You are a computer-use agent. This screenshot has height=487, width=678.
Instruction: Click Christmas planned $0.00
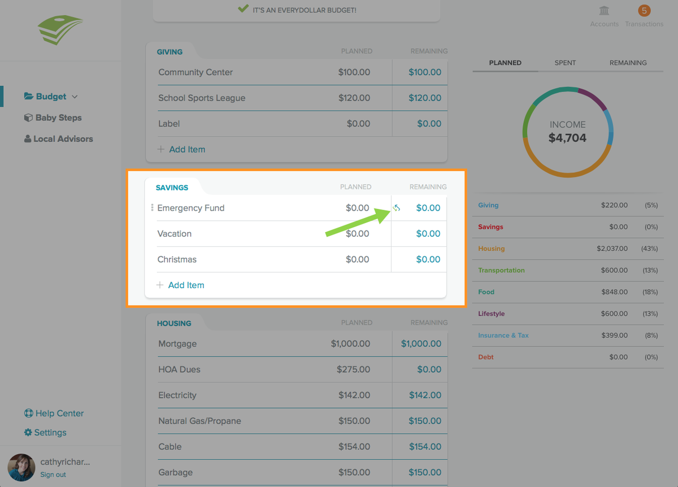click(358, 259)
